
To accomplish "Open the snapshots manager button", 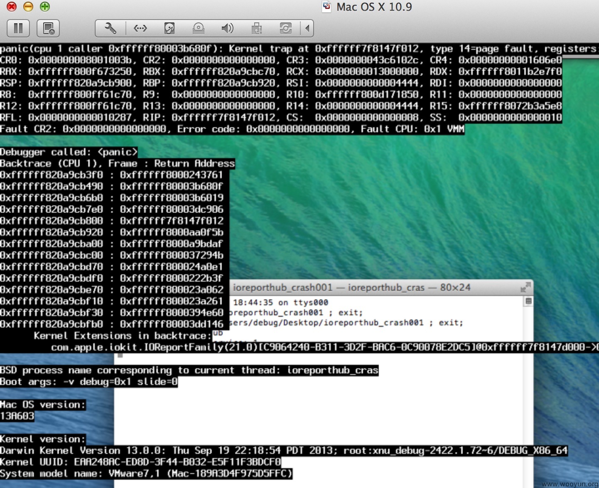I will coord(48,28).
